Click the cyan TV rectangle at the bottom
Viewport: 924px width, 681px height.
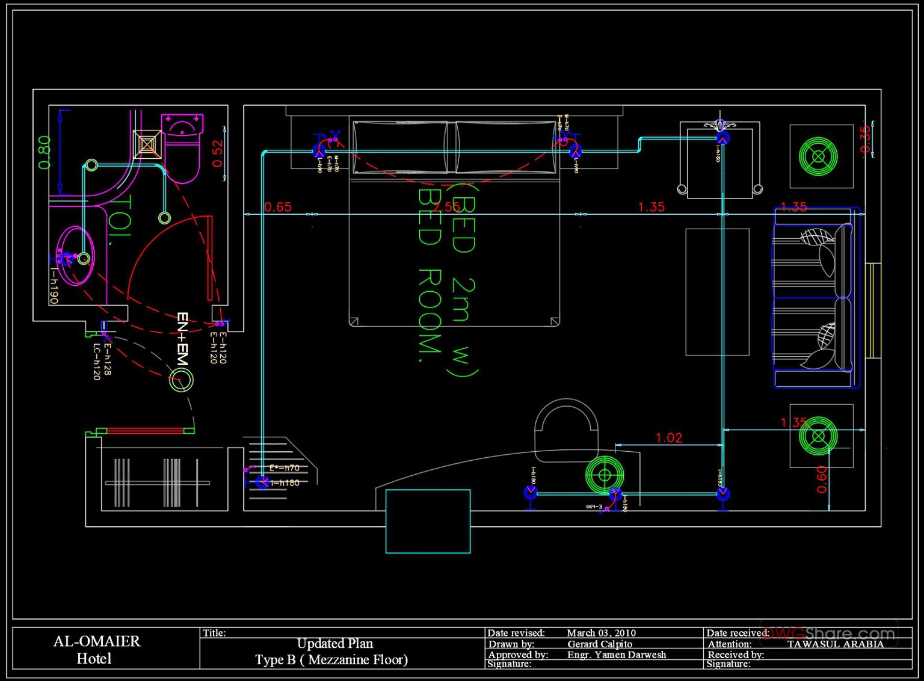point(427,521)
